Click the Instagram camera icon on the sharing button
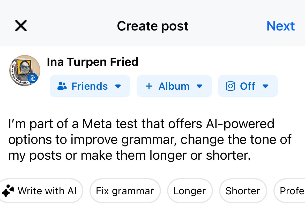 [x=230, y=86]
